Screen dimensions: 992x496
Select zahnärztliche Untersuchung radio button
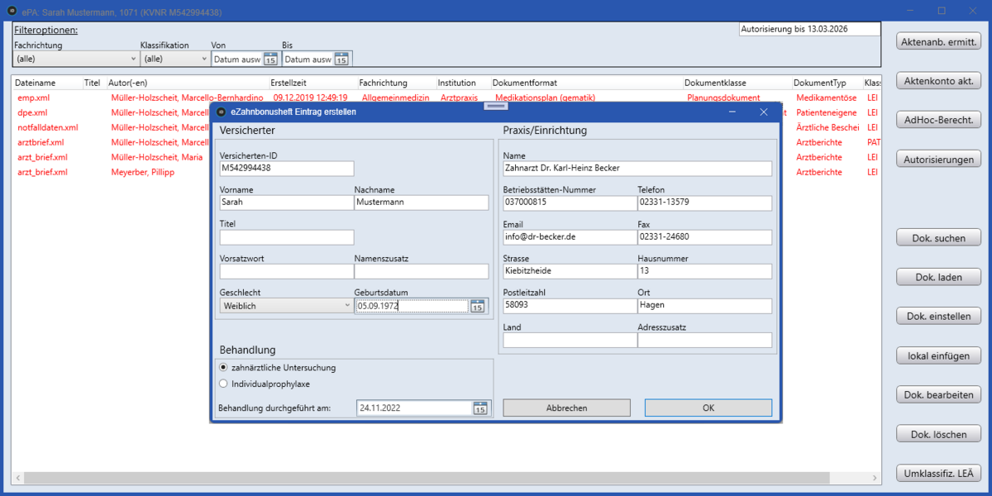coord(223,367)
